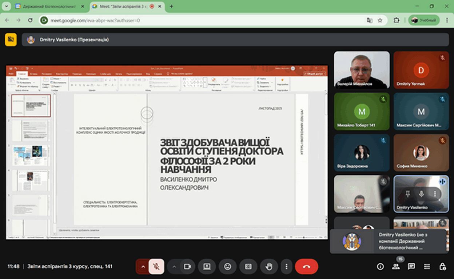Screen dimensions: 454x279
Task: Turn on the camera
Action: [187, 267]
